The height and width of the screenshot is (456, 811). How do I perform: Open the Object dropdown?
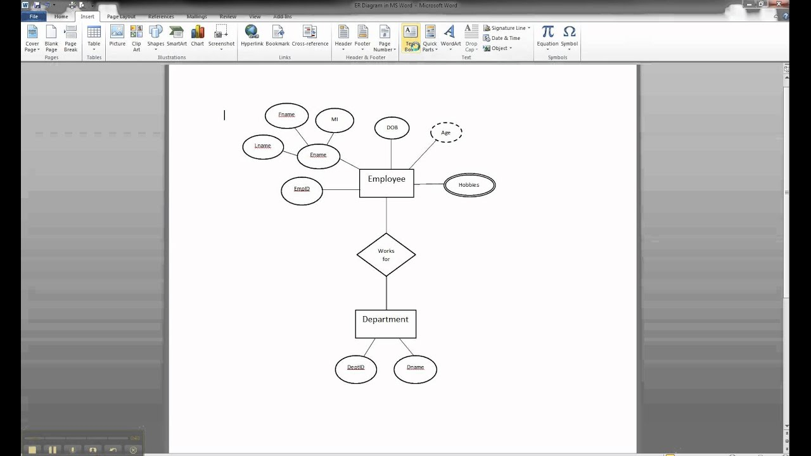point(497,48)
